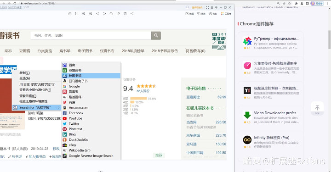Choose Twitter in the search submenu
The height and width of the screenshot is (172, 331).
pos(91,123)
